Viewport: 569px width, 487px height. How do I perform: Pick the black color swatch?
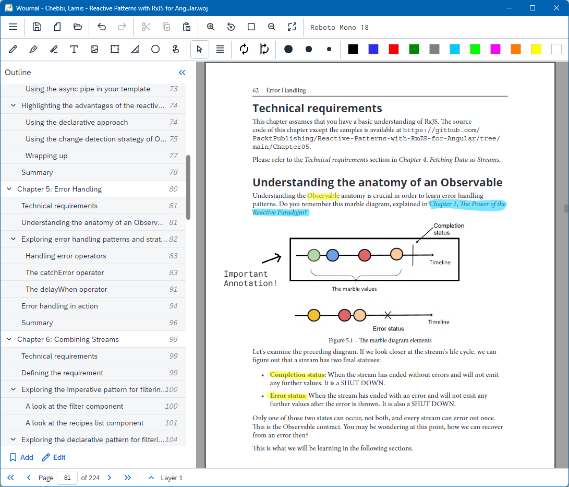click(x=353, y=49)
